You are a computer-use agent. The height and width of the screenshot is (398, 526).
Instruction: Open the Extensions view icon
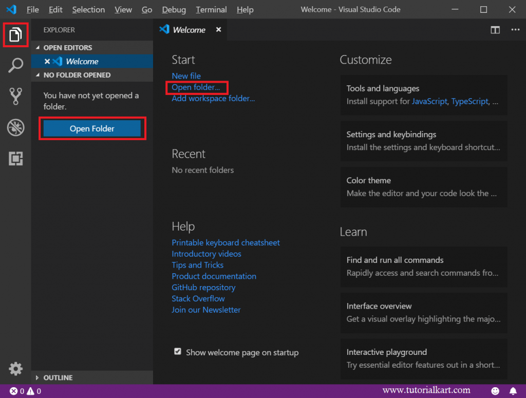tap(15, 159)
